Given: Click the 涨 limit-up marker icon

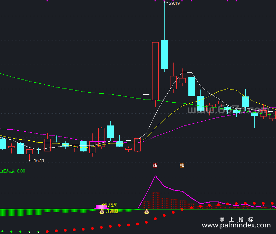Looking at the screenshot, I should (x=155, y=166).
